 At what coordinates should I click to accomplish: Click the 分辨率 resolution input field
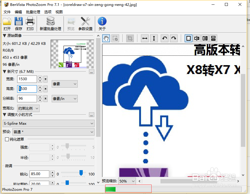click(x=27, y=98)
